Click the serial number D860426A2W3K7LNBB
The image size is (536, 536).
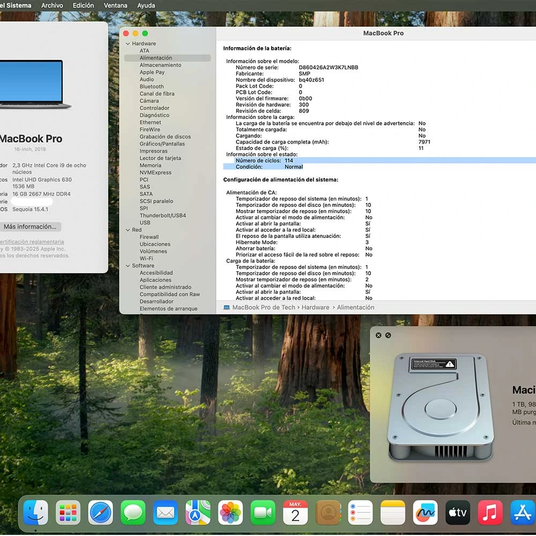329,68
